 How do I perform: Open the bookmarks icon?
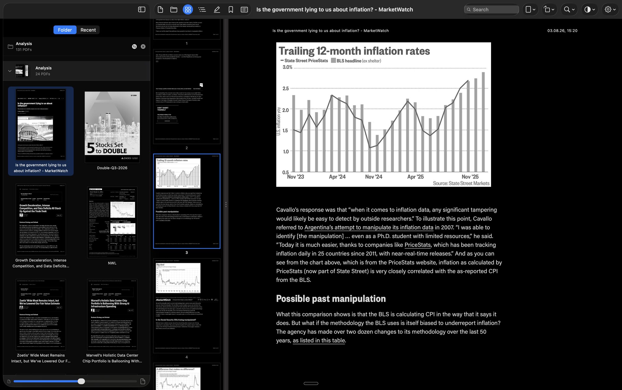231,10
